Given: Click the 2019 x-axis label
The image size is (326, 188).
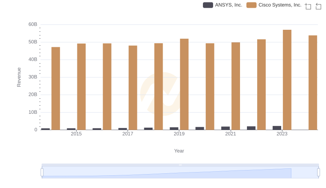Looking at the screenshot, I should tap(179, 134).
